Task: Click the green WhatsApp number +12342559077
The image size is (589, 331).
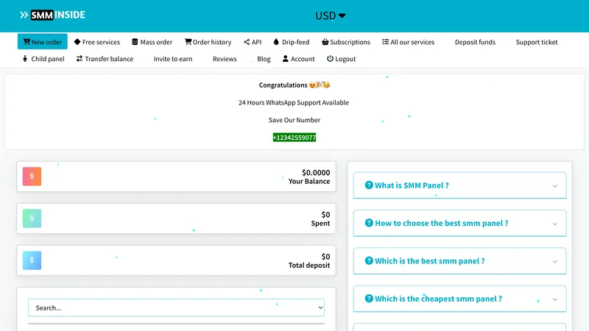Action: coord(294,138)
